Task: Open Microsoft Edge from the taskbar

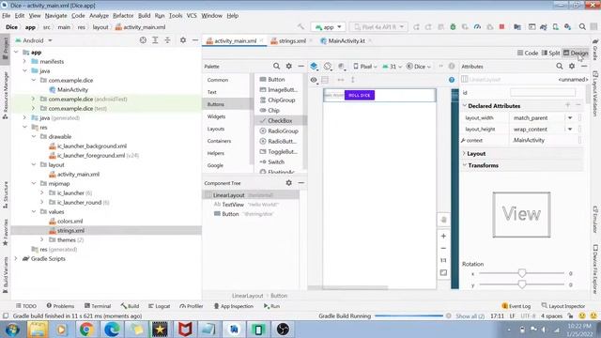Action: pyautogui.click(x=112, y=330)
